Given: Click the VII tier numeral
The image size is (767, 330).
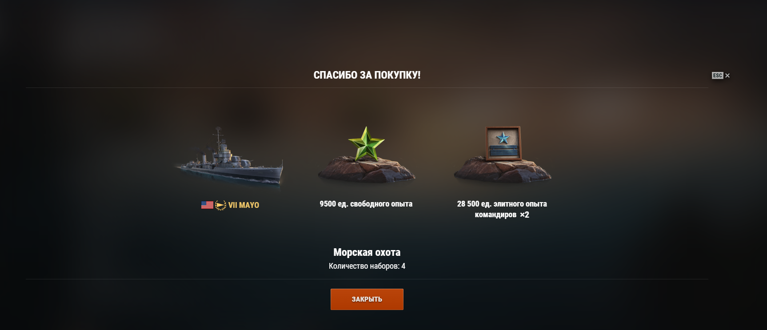Looking at the screenshot, I should coord(233,205).
